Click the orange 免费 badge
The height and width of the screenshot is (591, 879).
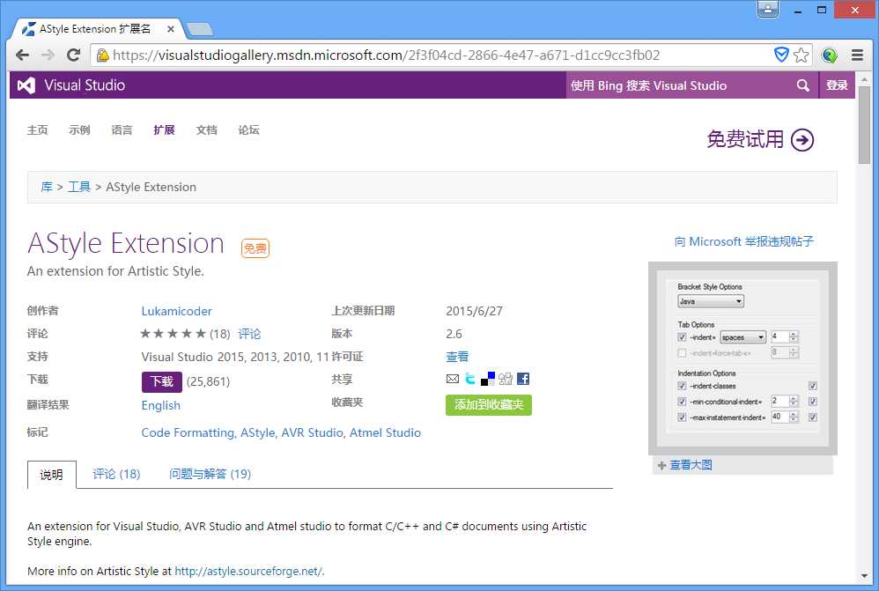click(255, 247)
